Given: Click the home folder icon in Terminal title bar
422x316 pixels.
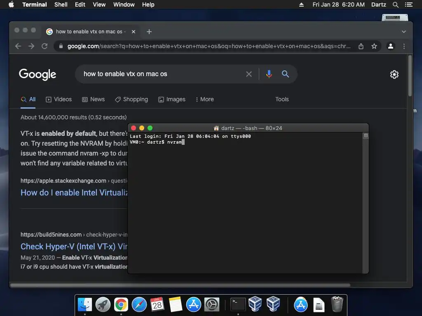Looking at the screenshot, I should point(216,128).
